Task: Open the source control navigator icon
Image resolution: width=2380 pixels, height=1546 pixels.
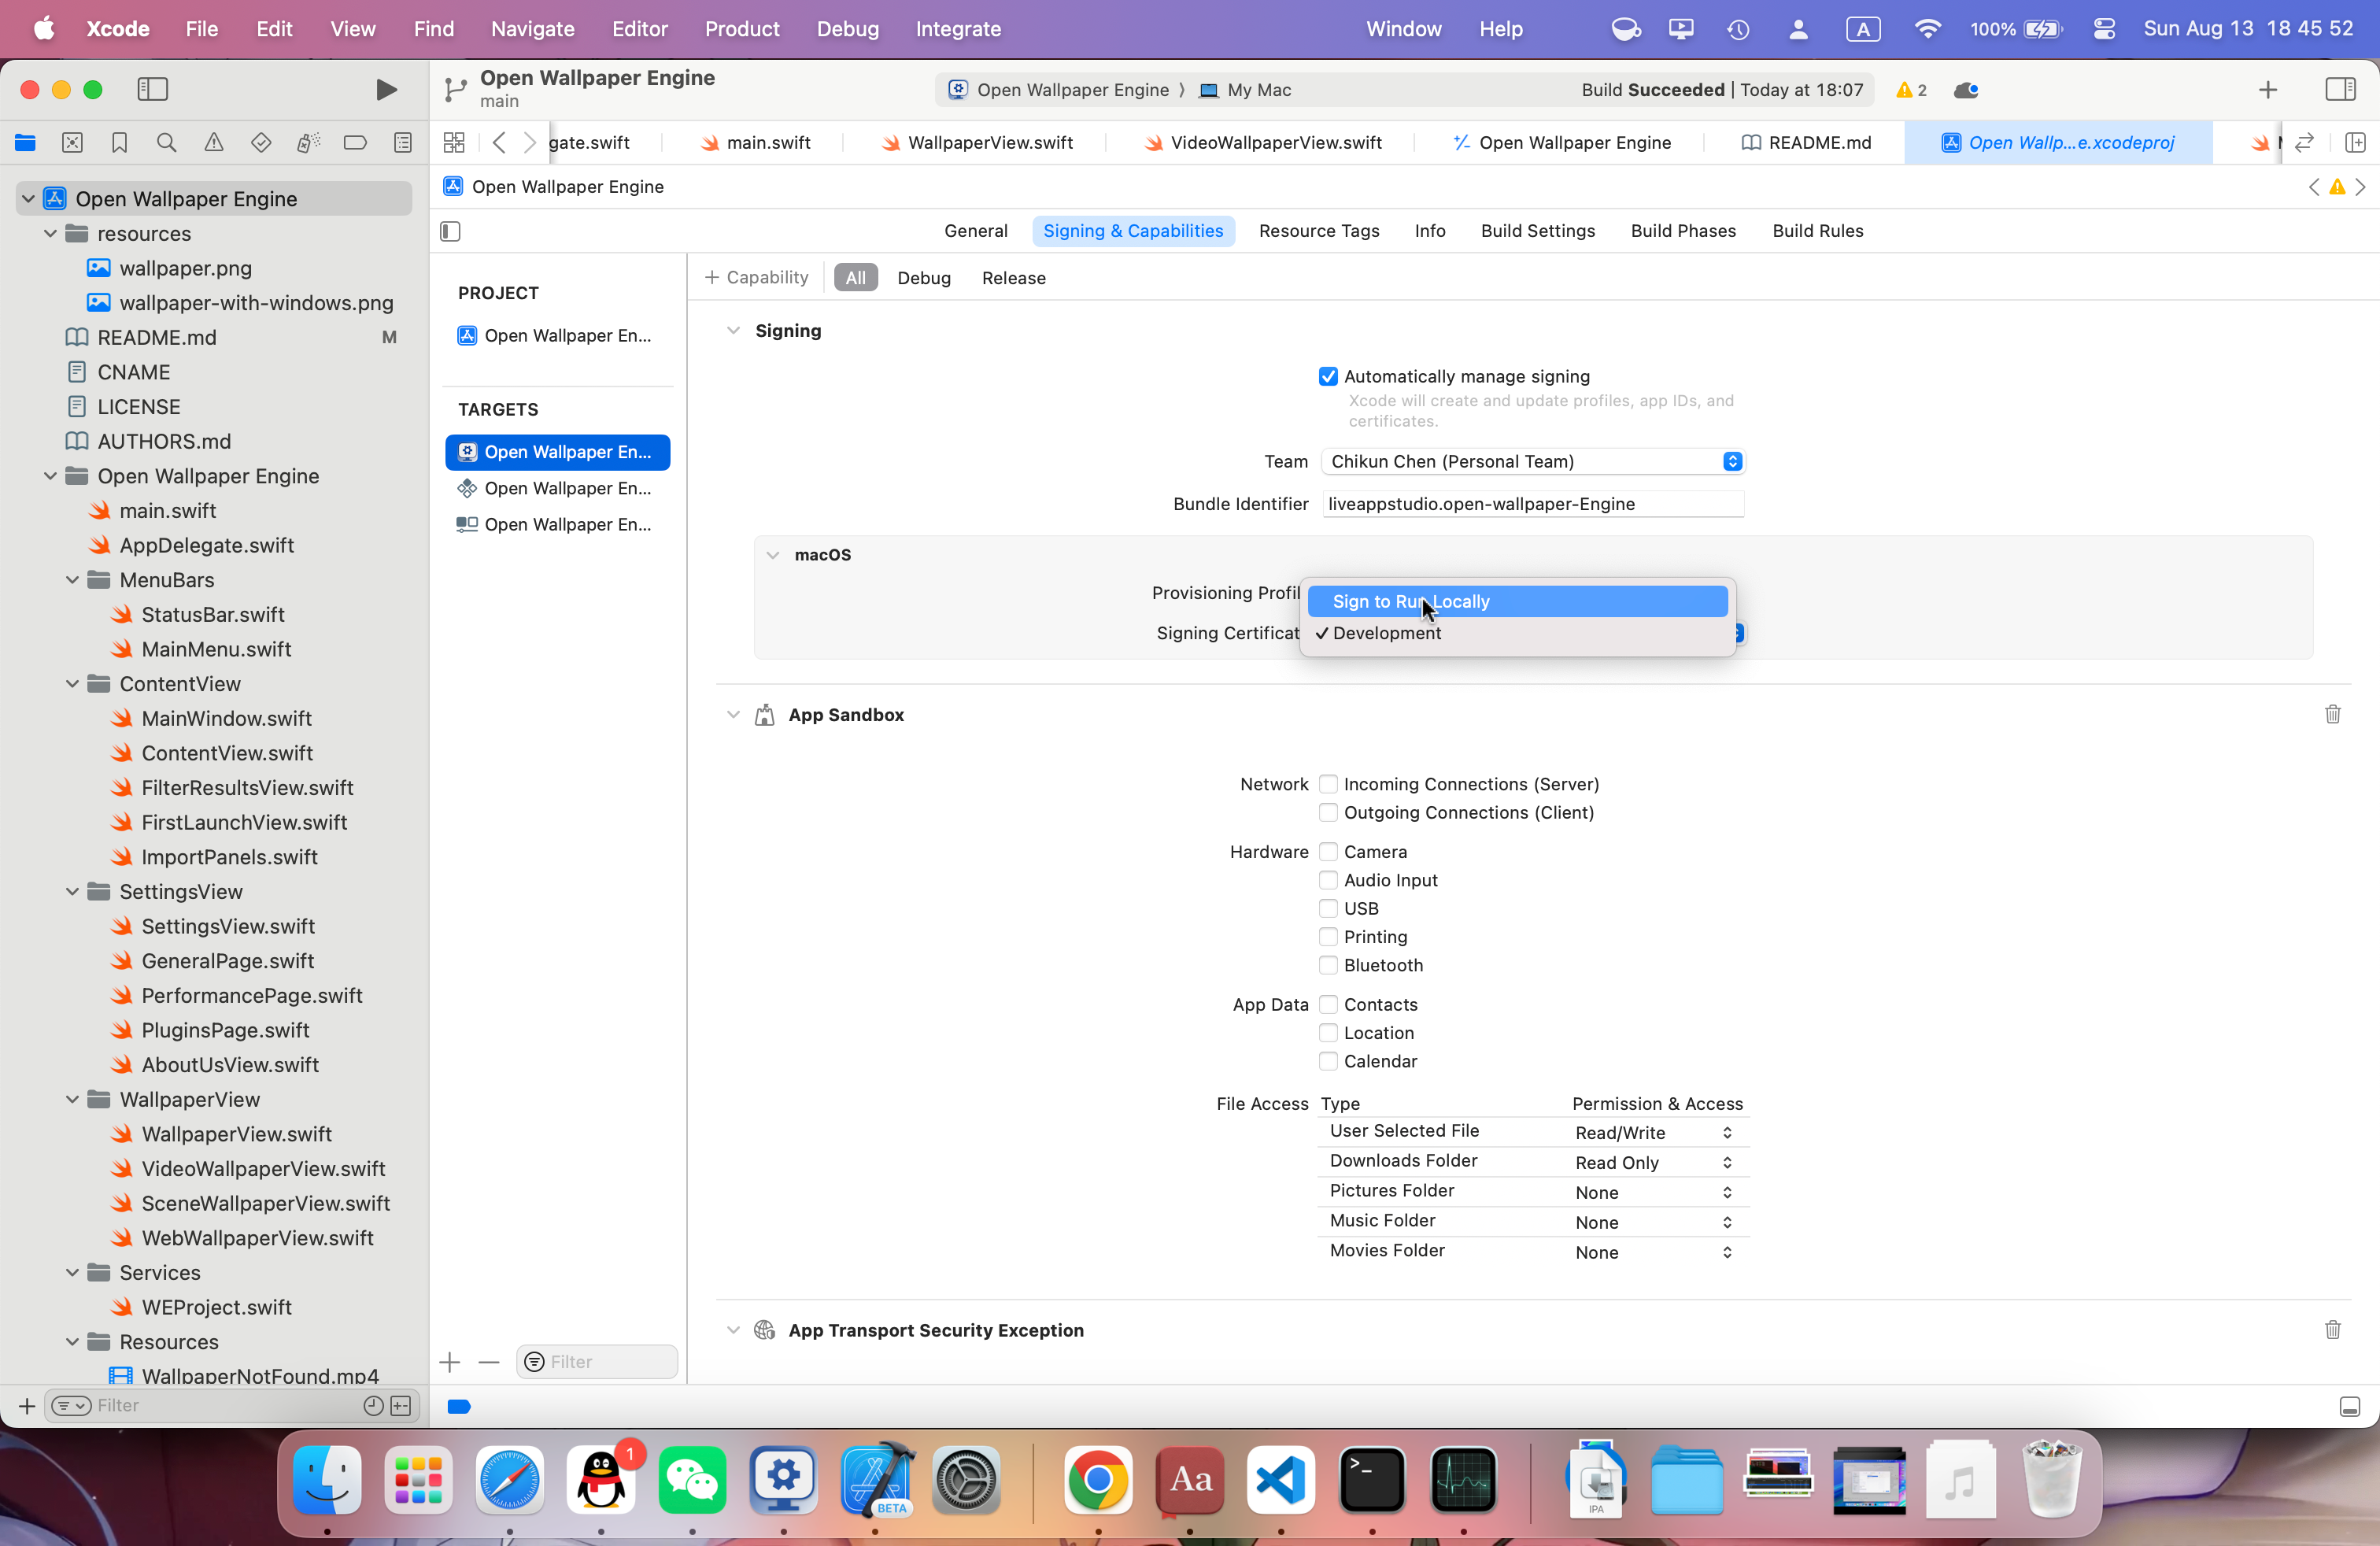Action: click(x=72, y=143)
